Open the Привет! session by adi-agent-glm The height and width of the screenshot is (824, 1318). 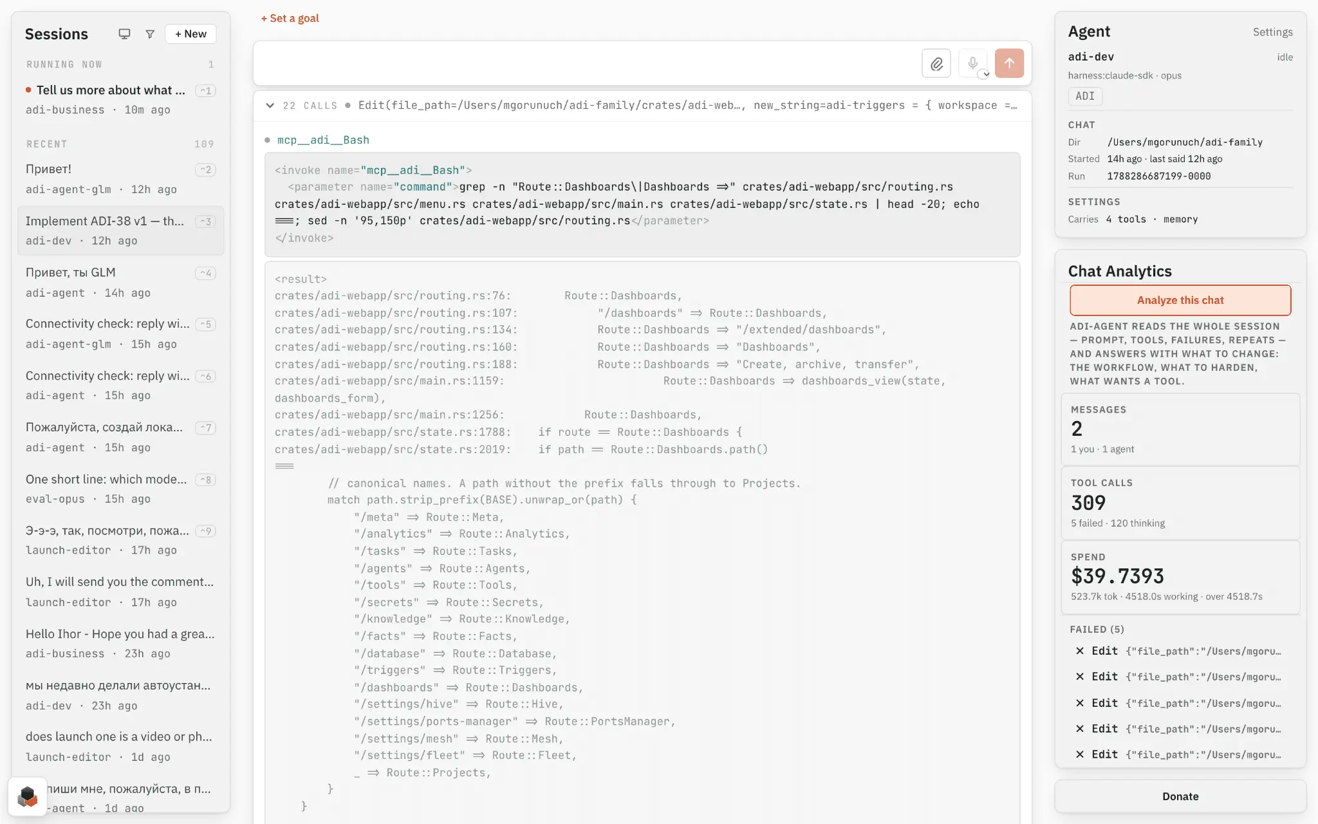point(121,179)
